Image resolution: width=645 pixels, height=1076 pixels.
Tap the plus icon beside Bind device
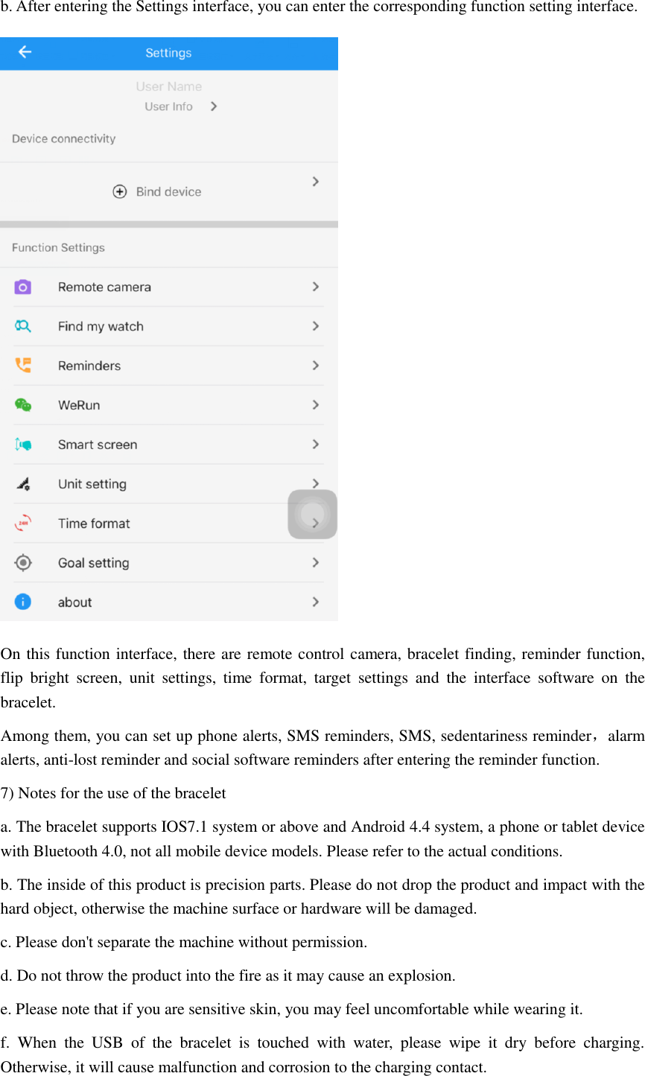coord(120,191)
